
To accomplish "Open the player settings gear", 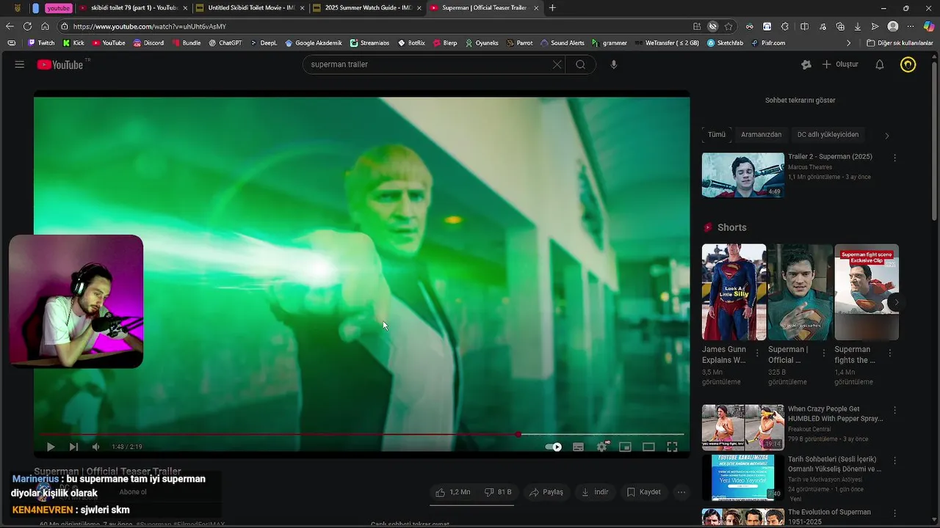I will [602, 447].
